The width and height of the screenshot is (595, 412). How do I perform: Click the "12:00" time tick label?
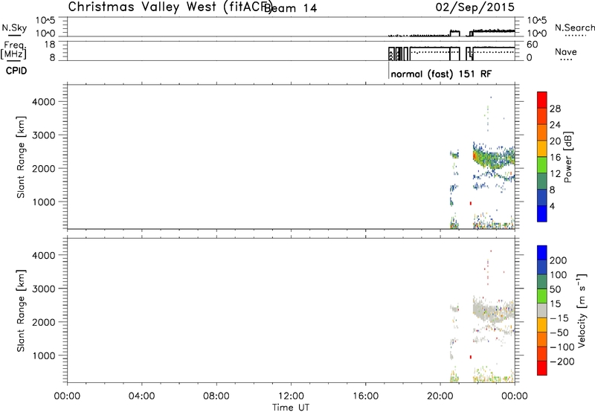[291, 396]
